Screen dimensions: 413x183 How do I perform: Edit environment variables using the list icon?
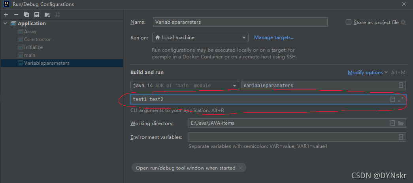coord(401,137)
